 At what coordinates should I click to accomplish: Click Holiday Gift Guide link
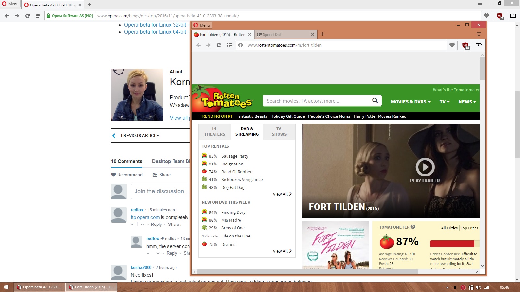pyautogui.click(x=288, y=116)
